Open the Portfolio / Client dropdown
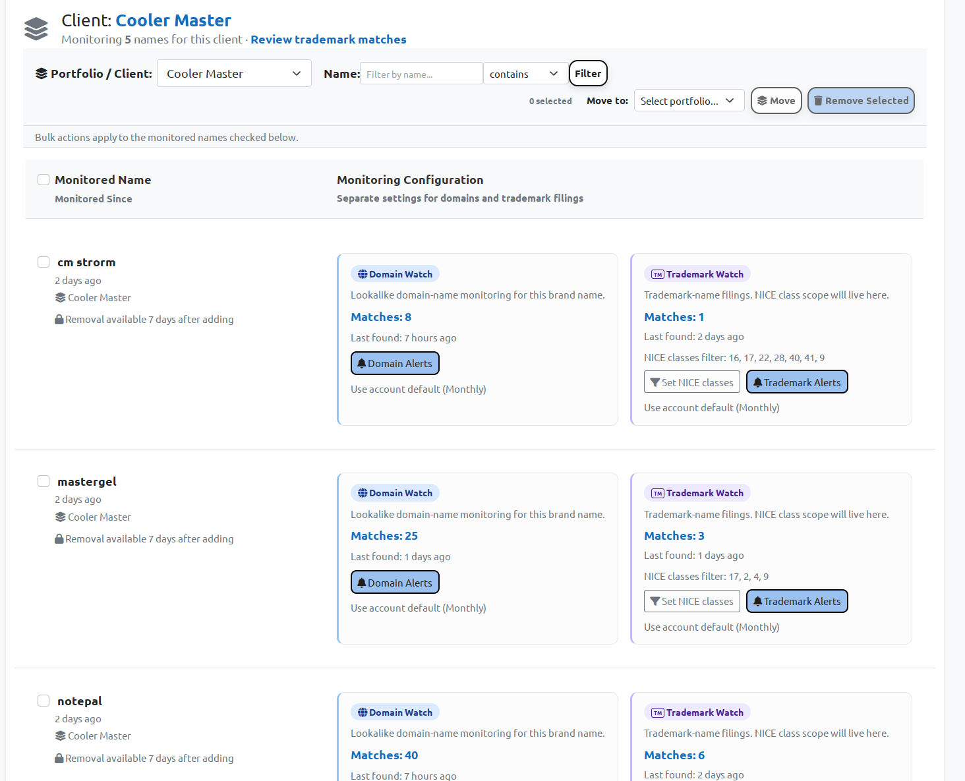 [x=234, y=73]
